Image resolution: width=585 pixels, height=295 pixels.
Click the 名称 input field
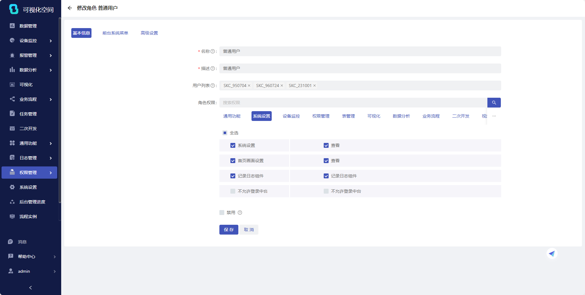click(360, 51)
